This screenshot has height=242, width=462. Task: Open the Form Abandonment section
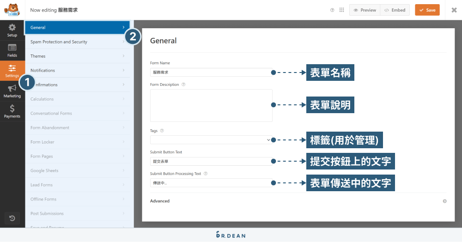[78, 128]
